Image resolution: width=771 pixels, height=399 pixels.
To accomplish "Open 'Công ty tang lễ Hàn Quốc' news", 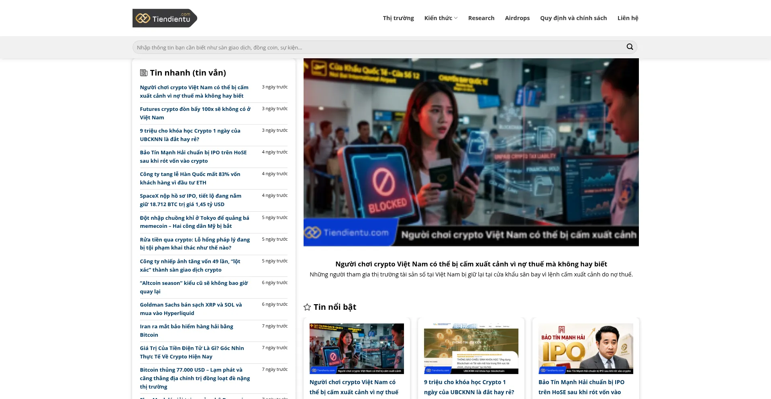I will [190, 178].
